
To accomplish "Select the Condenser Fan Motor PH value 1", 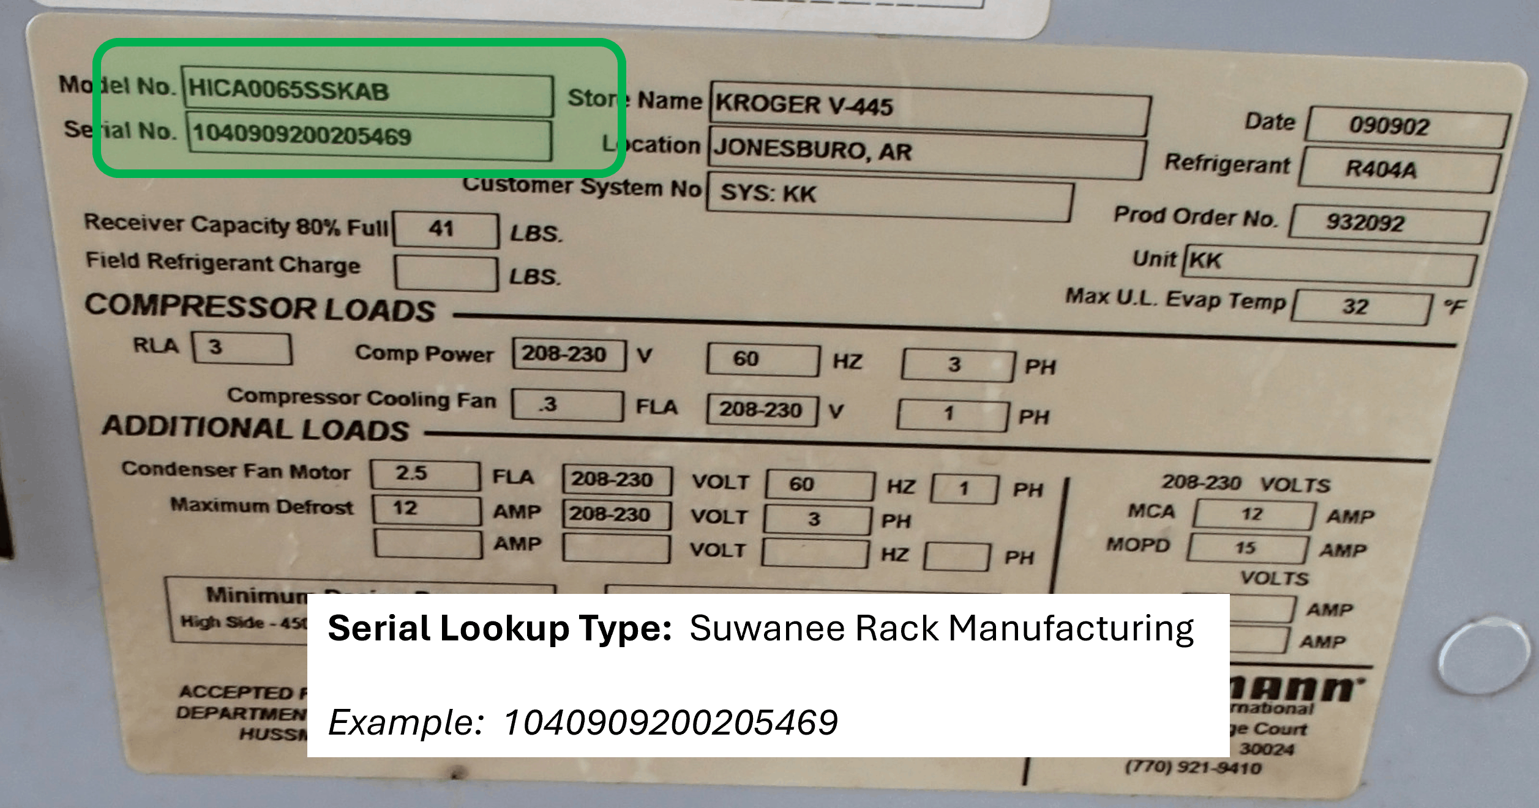I will (x=965, y=489).
